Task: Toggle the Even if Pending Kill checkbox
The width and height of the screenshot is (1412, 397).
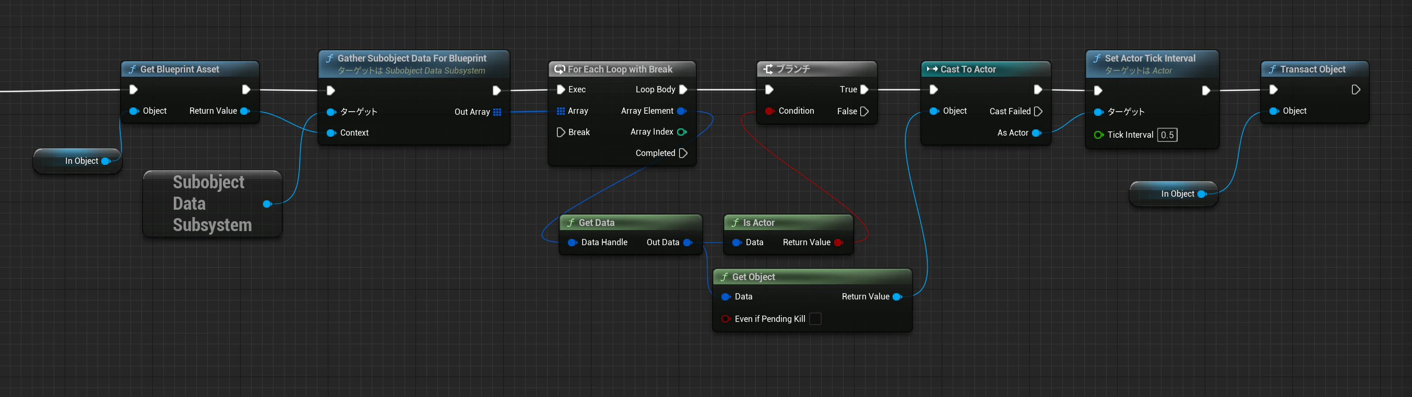Action: [815, 319]
